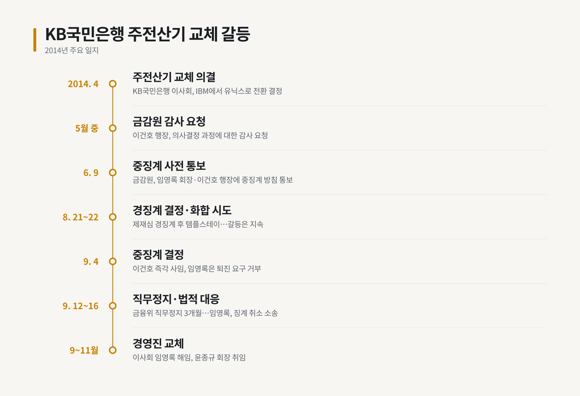
Task: Click the 9~11월 timeline marker circle
Action: pyautogui.click(x=113, y=350)
